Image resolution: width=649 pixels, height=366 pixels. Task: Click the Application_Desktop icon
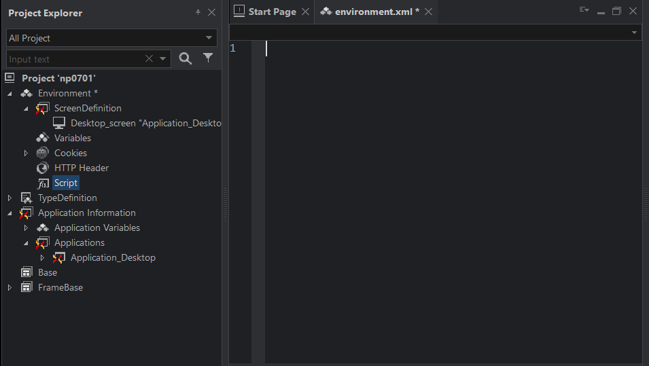[x=58, y=257]
